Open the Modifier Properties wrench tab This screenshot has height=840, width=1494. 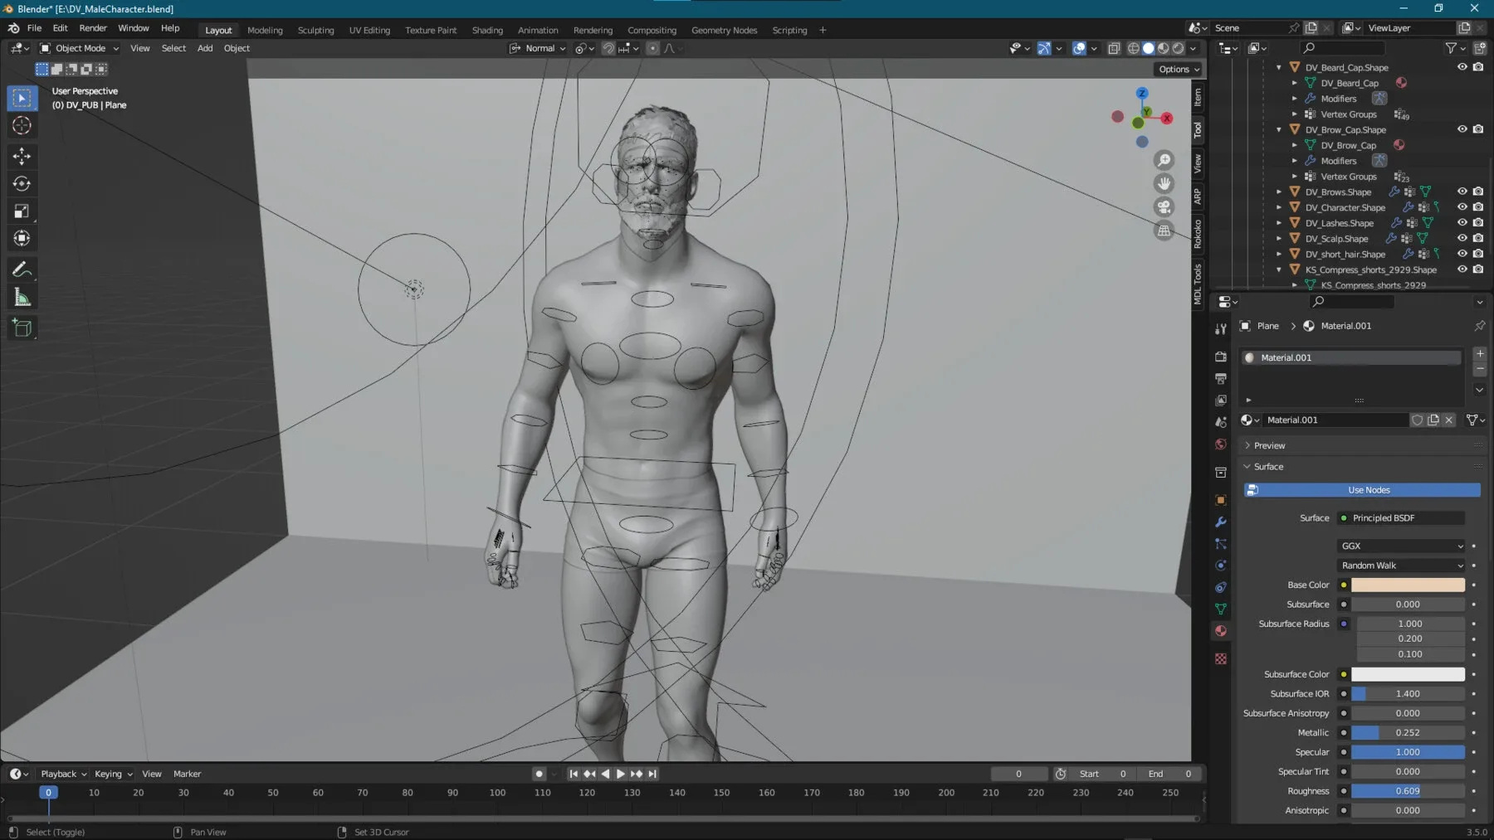[1220, 522]
